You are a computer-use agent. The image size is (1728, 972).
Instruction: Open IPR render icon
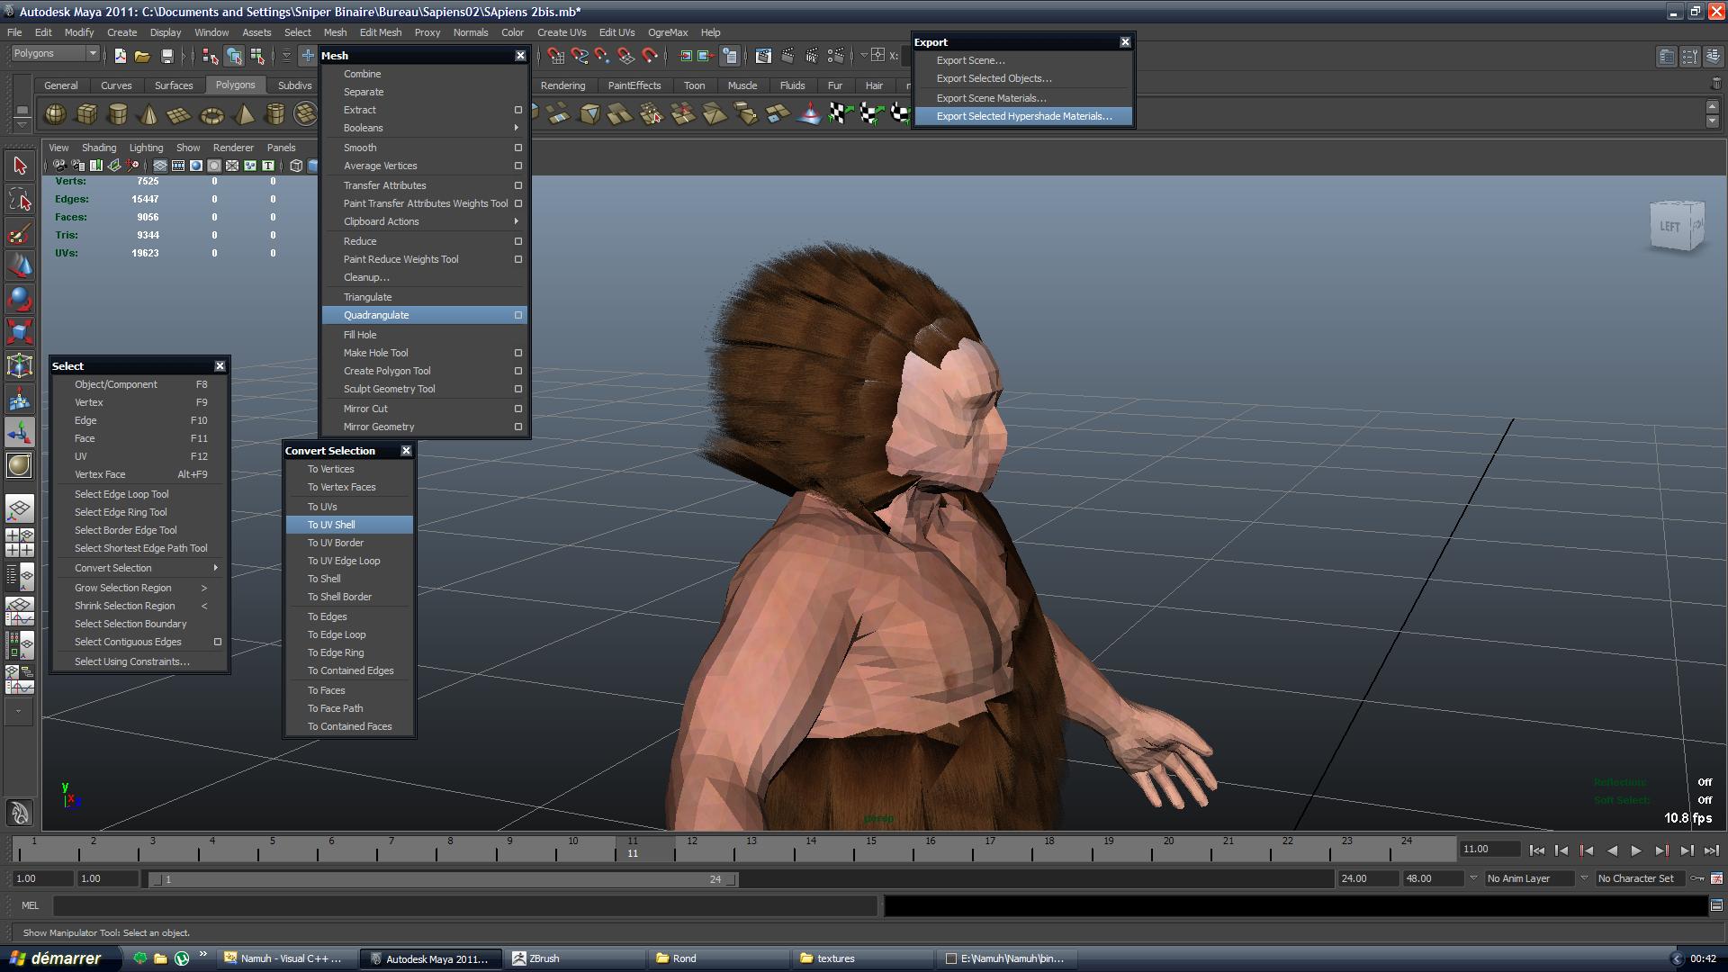(812, 56)
